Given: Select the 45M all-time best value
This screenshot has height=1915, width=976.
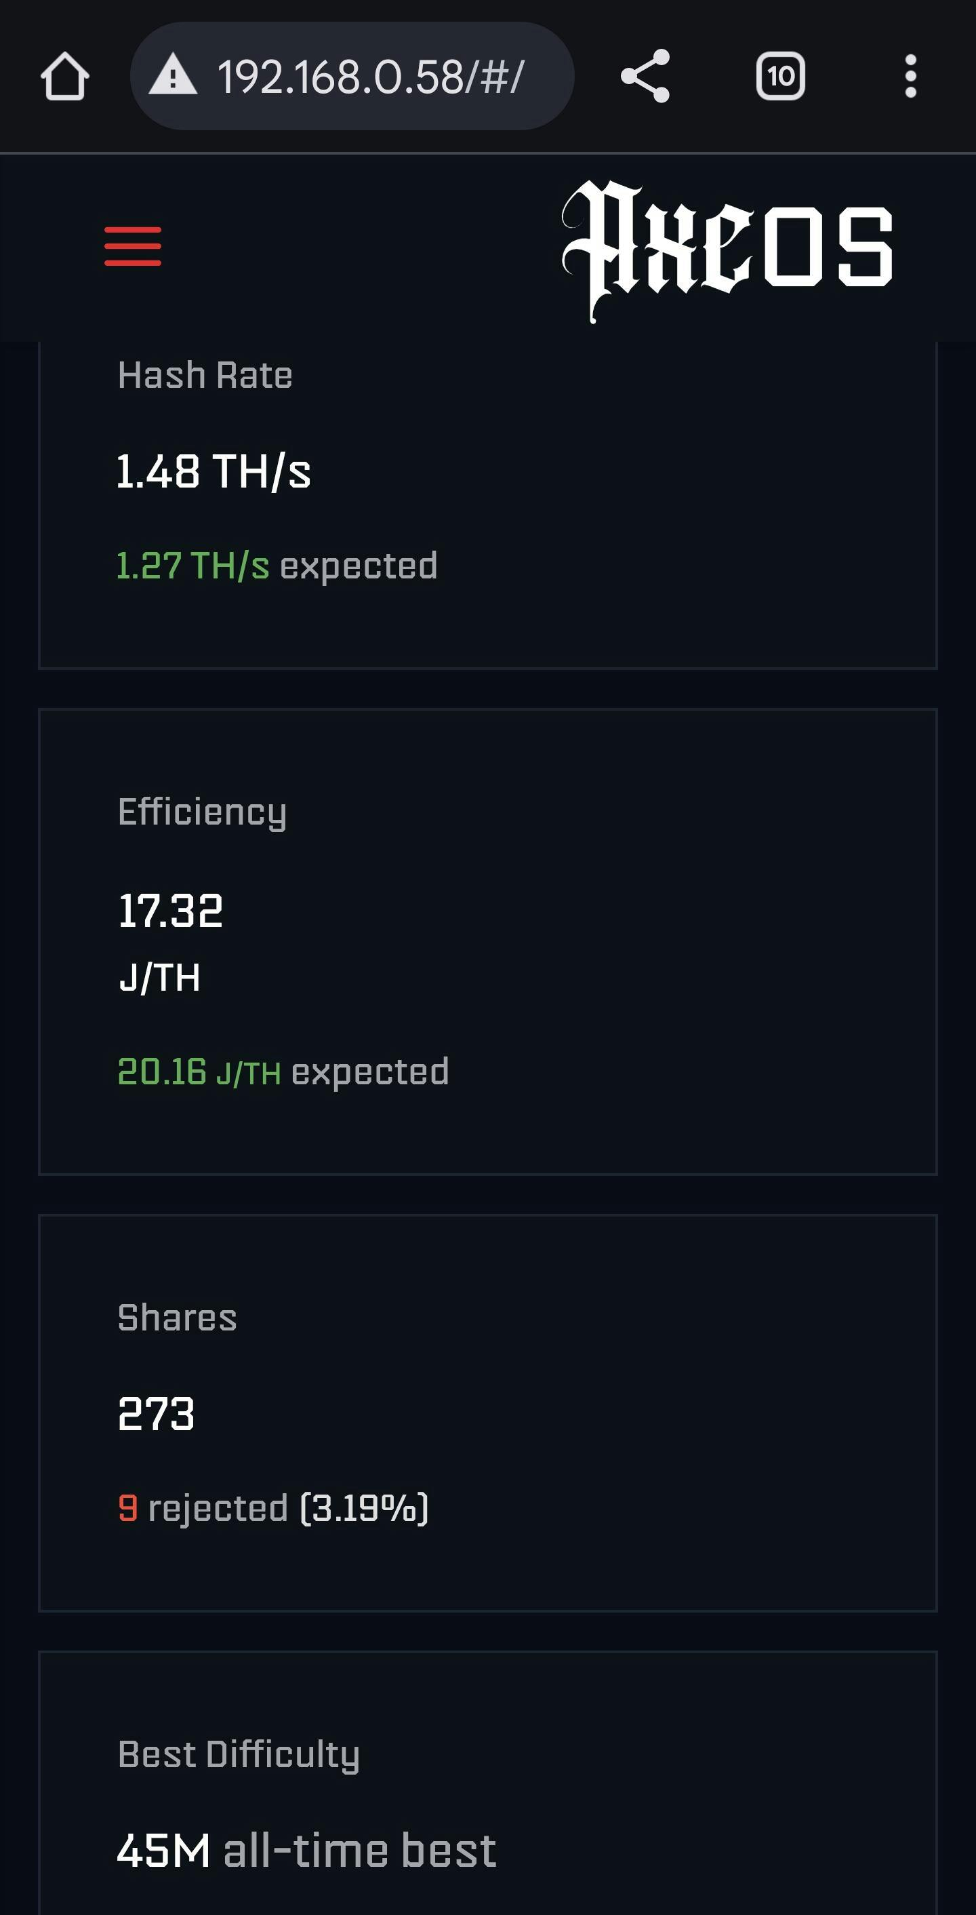Looking at the screenshot, I should point(163,1851).
